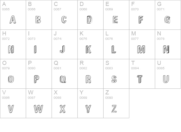Pick the U glyph preview
The height and width of the screenshot is (132, 181).
coord(166,79)
